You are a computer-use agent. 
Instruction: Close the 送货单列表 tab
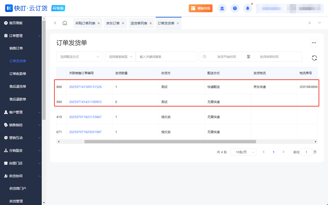[151, 23]
